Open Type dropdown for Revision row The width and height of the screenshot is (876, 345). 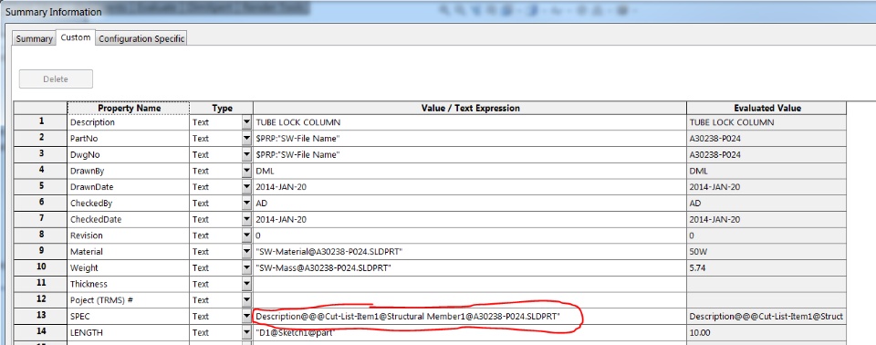pos(247,235)
